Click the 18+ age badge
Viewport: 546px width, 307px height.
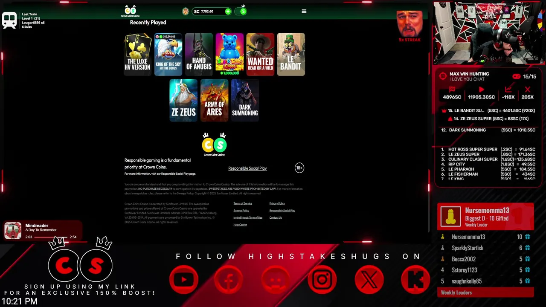299,168
